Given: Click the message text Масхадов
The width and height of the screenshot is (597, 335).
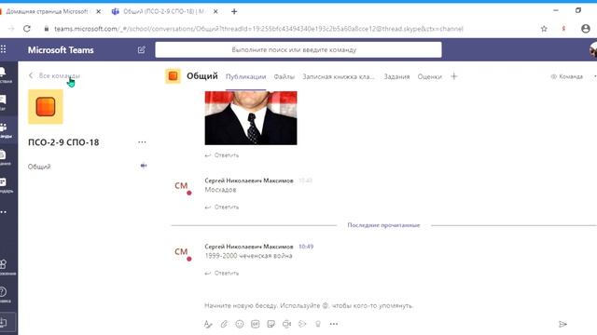Looking at the screenshot, I should (x=220, y=190).
